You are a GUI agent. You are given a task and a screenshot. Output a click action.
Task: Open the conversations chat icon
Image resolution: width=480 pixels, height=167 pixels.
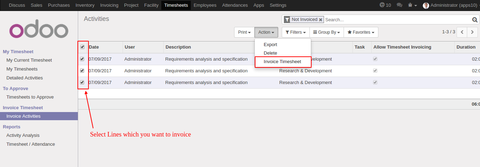pyautogui.click(x=399, y=5)
